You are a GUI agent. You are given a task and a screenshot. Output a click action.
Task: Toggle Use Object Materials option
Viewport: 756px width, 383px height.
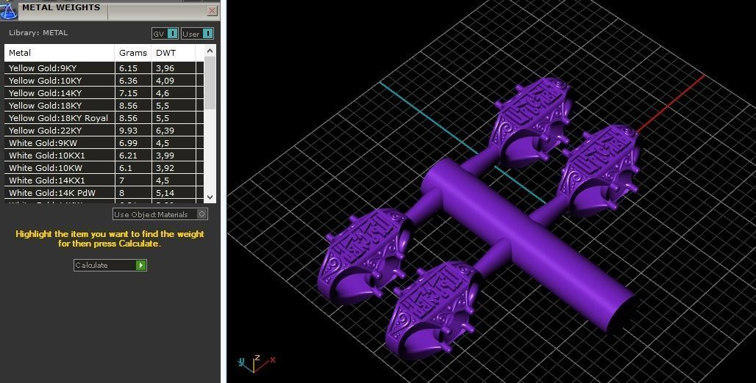tap(160, 214)
